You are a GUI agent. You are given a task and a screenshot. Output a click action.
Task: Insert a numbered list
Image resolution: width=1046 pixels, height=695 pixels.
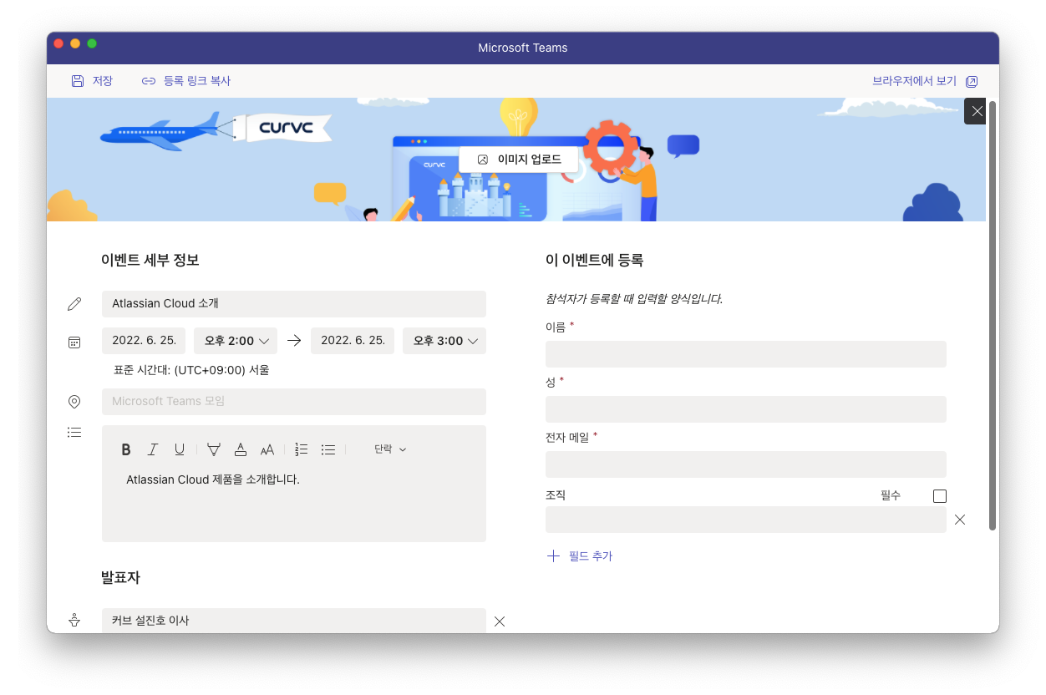[x=302, y=449]
